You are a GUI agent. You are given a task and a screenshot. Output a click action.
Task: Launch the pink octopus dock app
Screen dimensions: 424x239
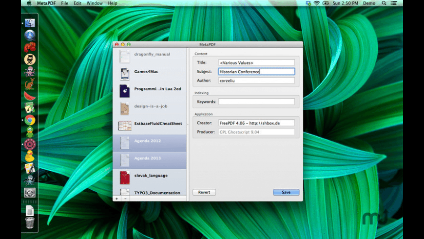click(x=30, y=72)
